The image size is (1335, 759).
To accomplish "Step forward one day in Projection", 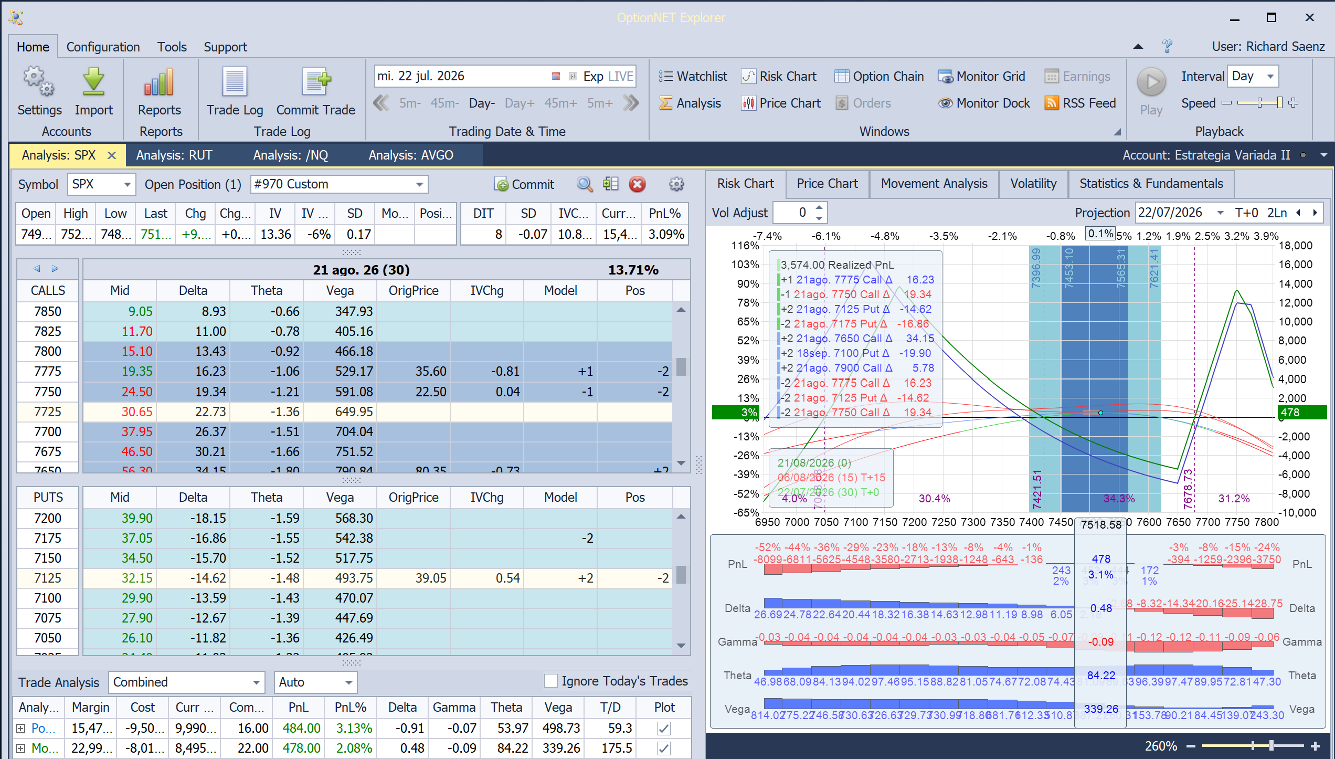I will (x=1315, y=213).
